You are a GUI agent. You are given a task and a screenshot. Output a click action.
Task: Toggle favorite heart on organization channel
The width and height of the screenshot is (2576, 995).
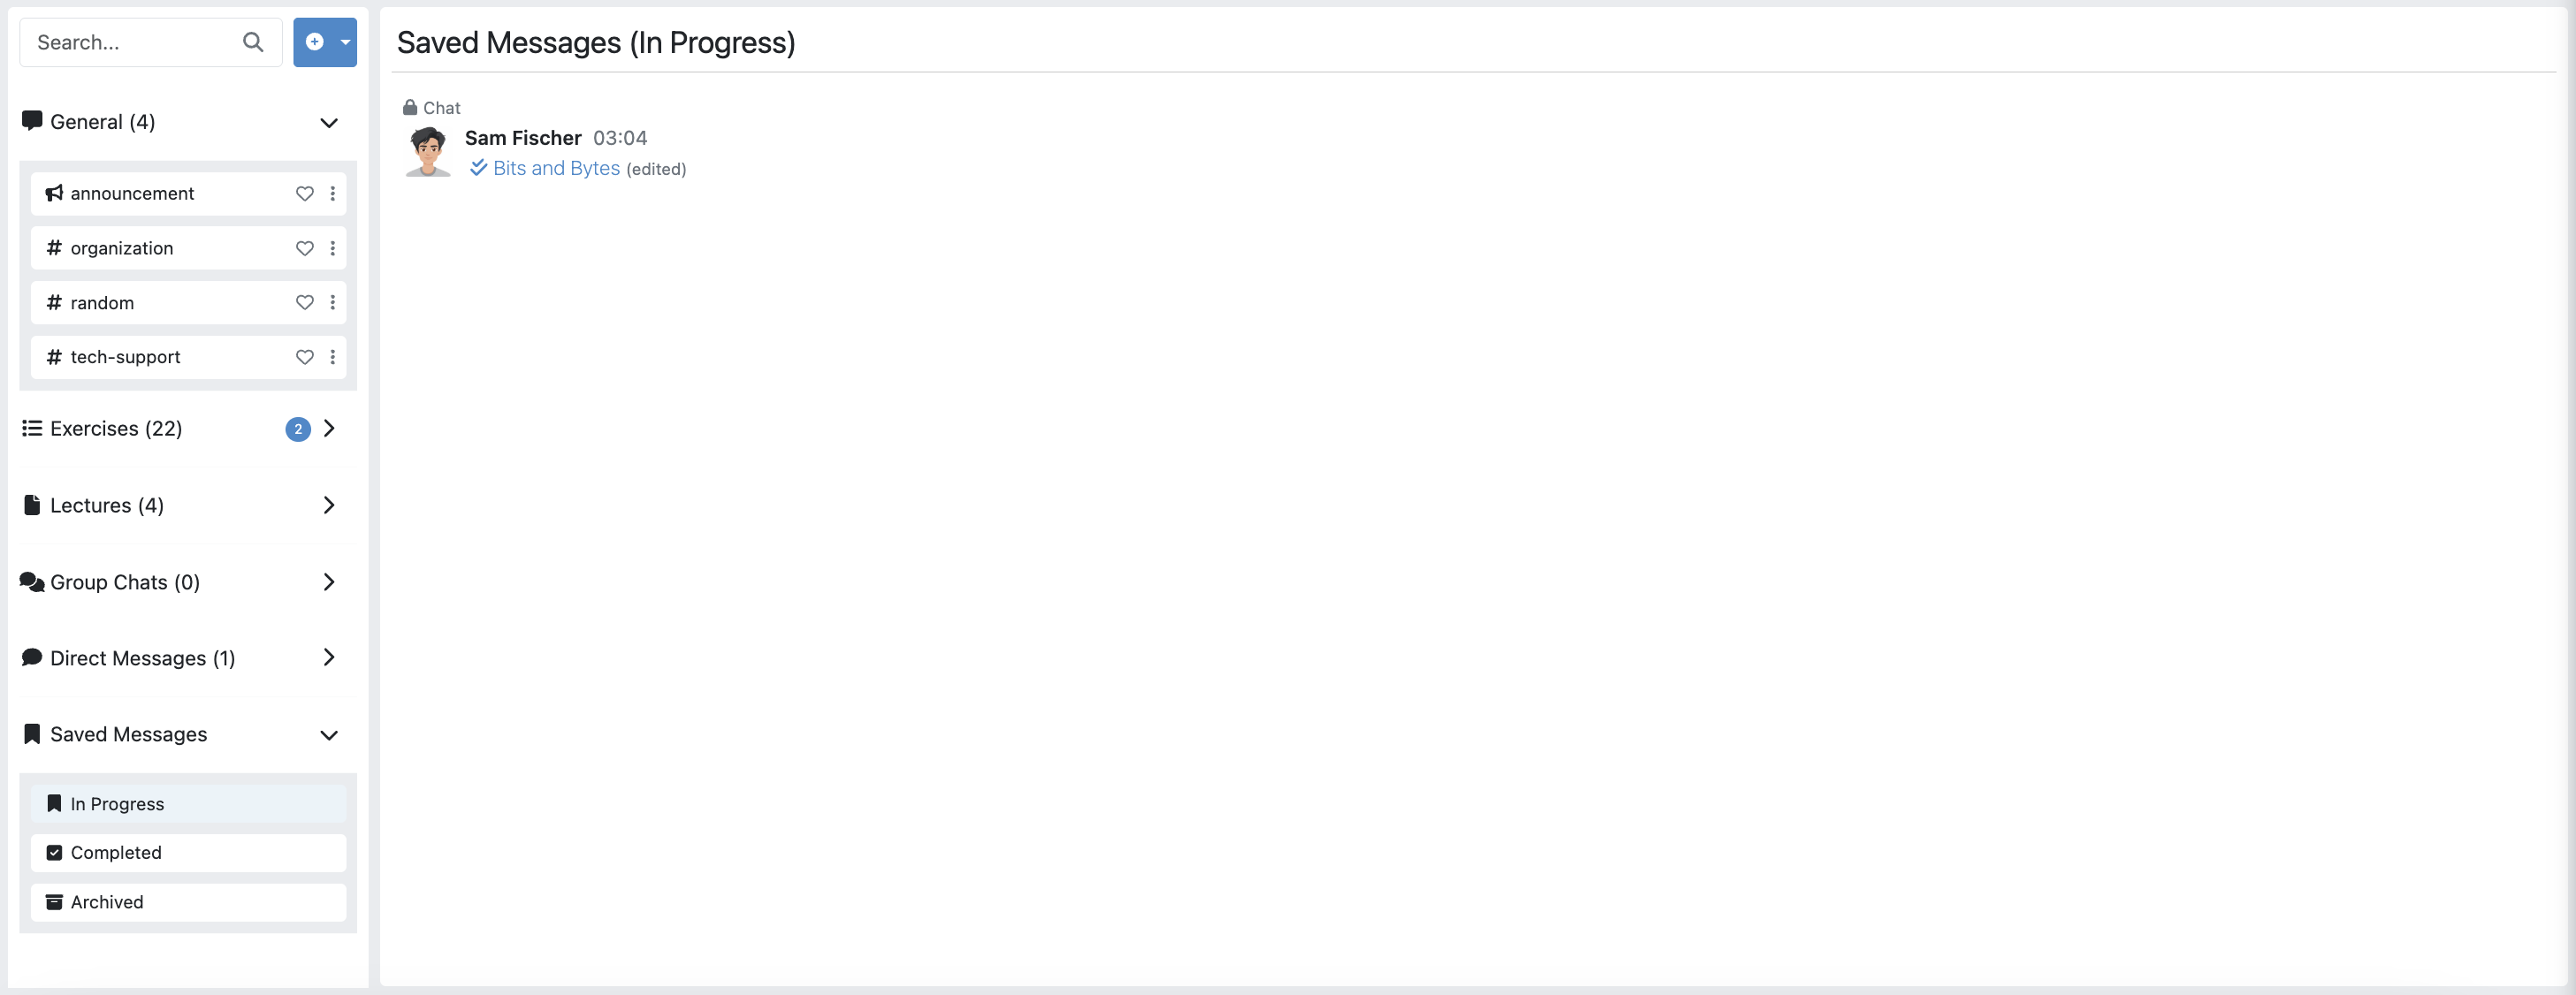(305, 248)
